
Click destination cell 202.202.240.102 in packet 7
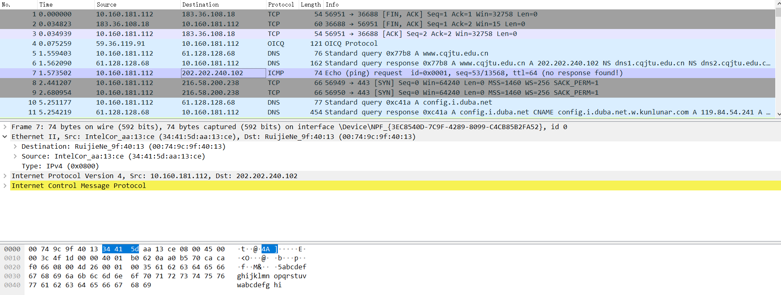click(223, 73)
